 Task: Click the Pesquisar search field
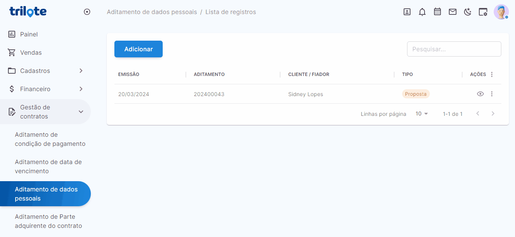[454, 49]
